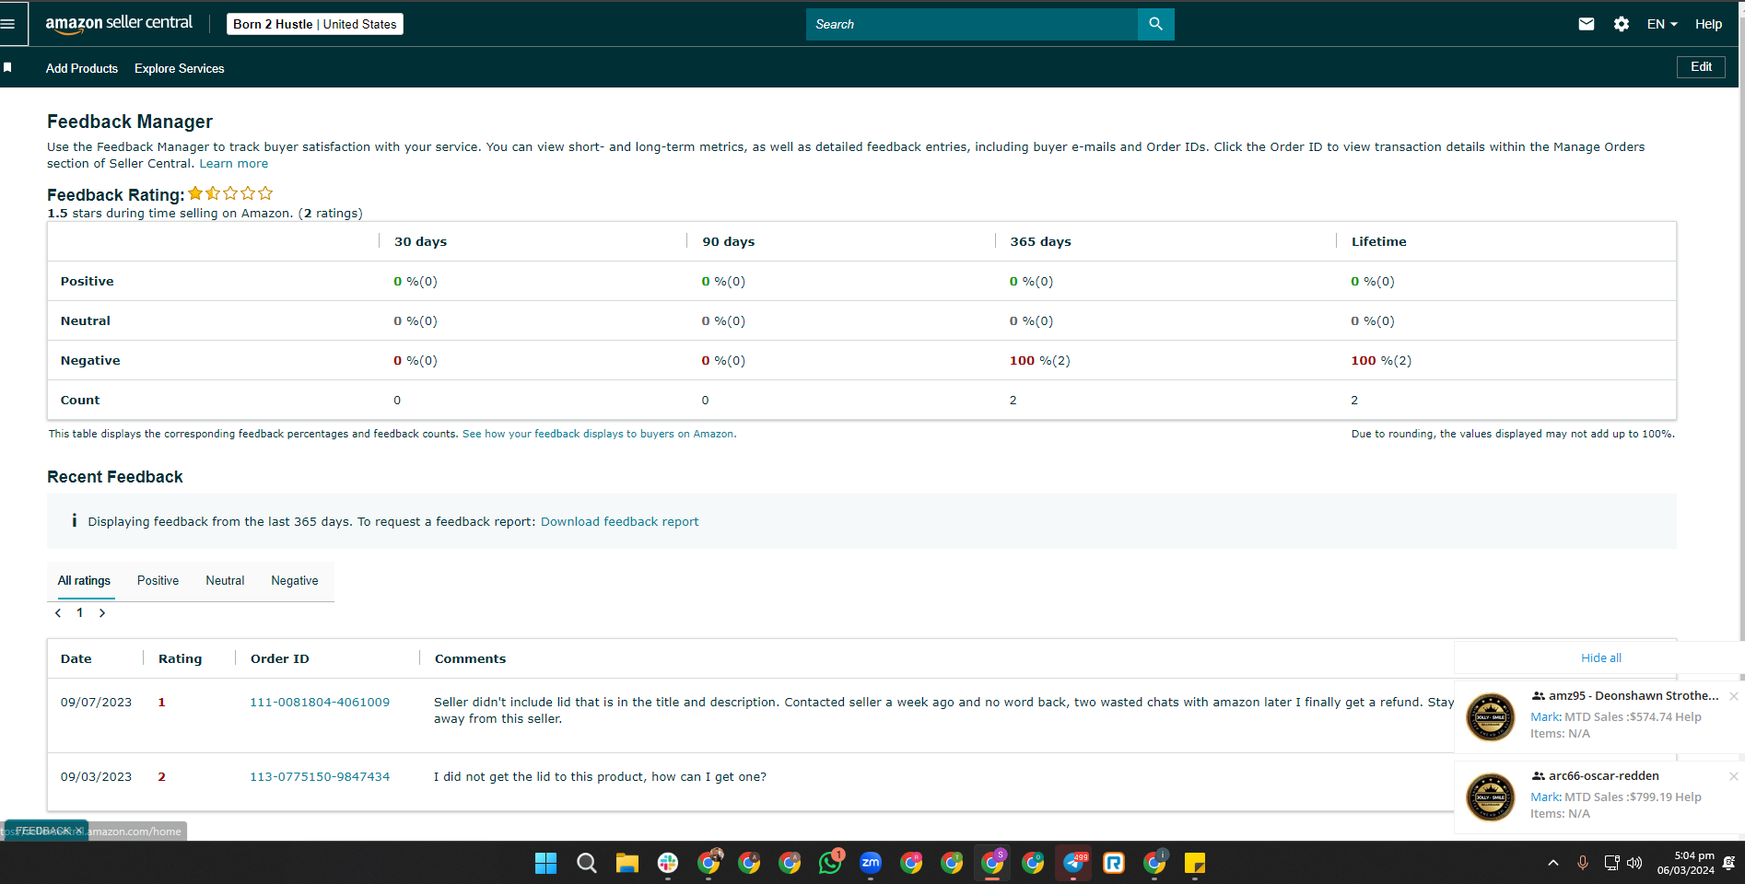Open the Windows Start menu

point(545,863)
